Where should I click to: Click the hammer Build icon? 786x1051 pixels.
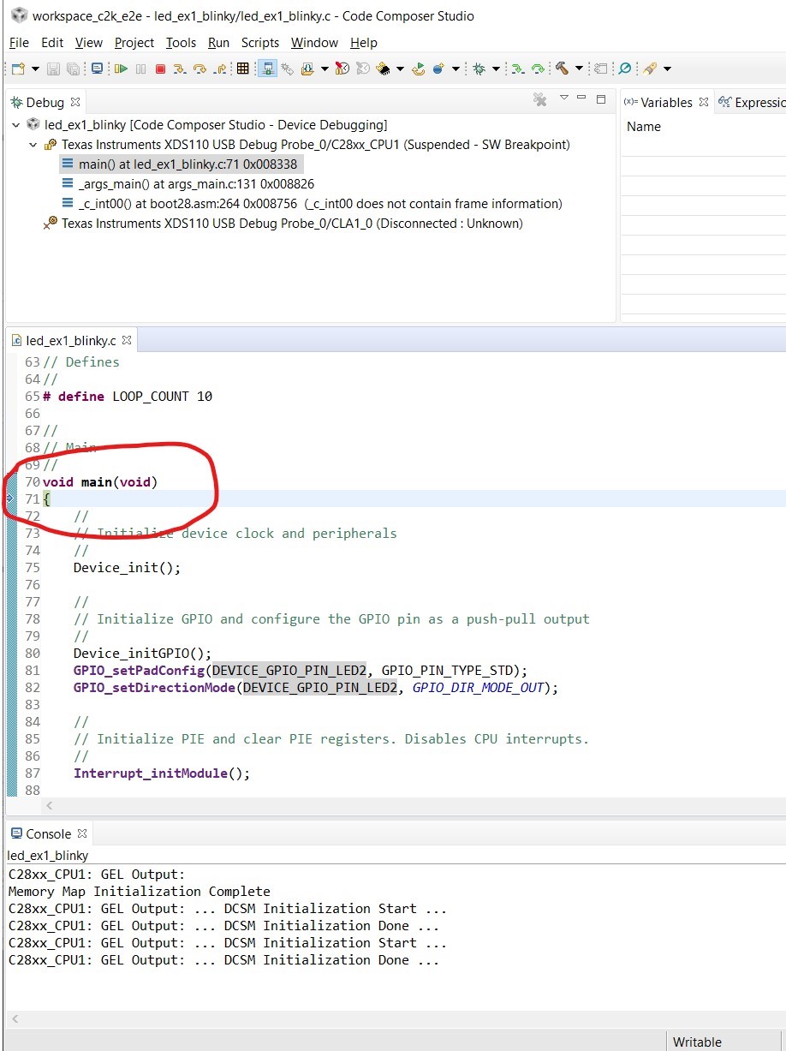point(562,69)
